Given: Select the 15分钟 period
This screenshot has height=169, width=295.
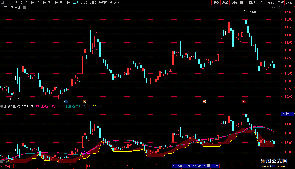Looking at the screenshot, I should pyautogui.click(x=41, y=2).
